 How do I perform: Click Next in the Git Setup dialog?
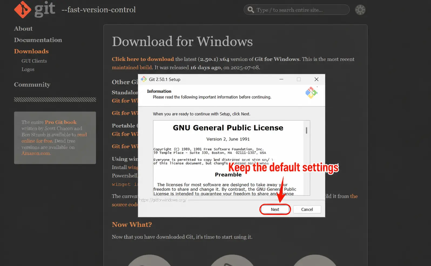click(275, 210)
